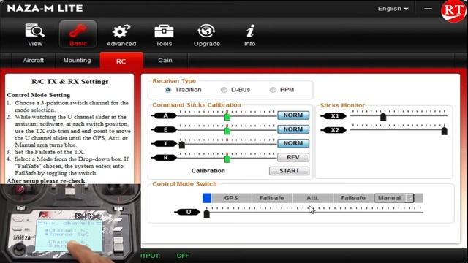468x263 pixels.
Task: Click the blue indicator segment before GPS
Action: pos(206,198)
